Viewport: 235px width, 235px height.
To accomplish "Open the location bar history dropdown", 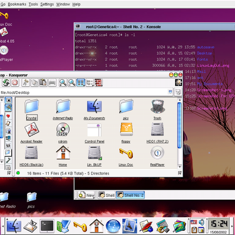I will (x=170, y=92).
